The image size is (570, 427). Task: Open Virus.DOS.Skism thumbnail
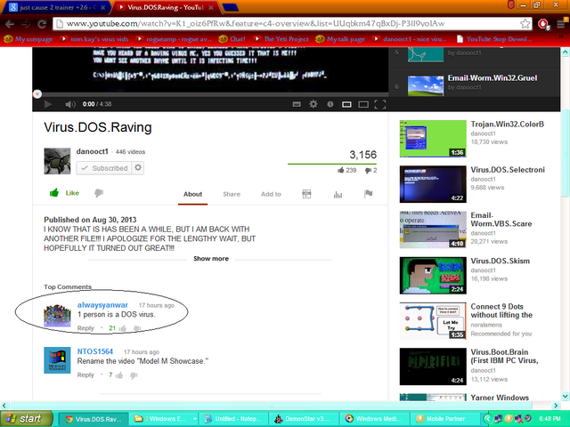point(433,276)
